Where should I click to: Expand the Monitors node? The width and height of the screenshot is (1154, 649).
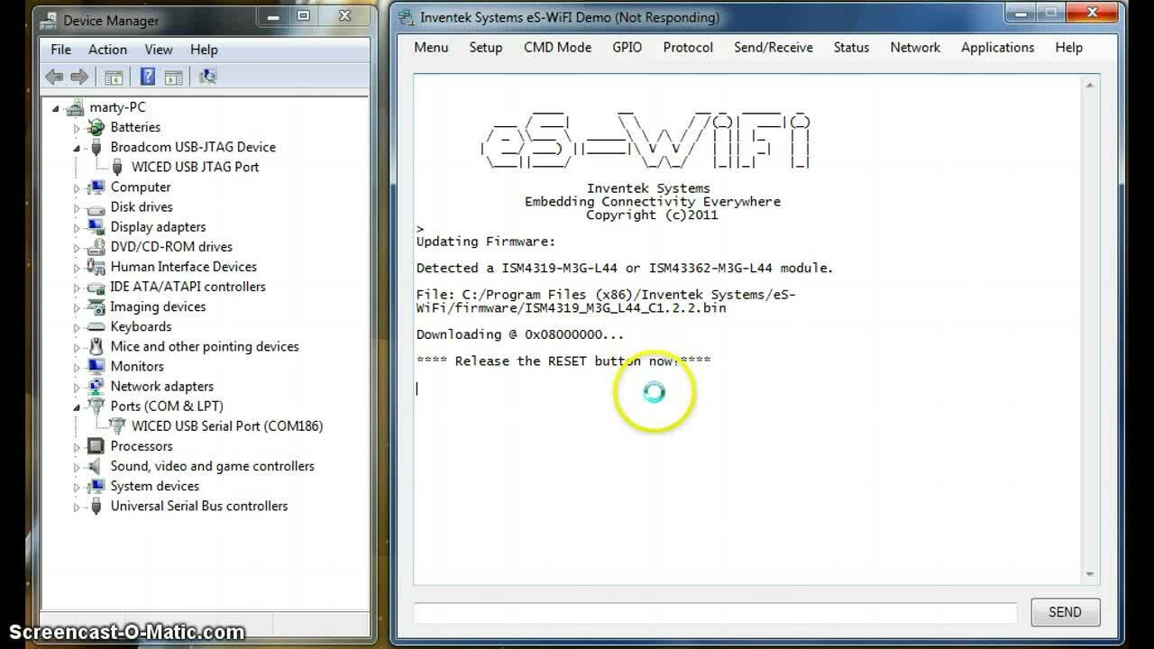[77, 366]
